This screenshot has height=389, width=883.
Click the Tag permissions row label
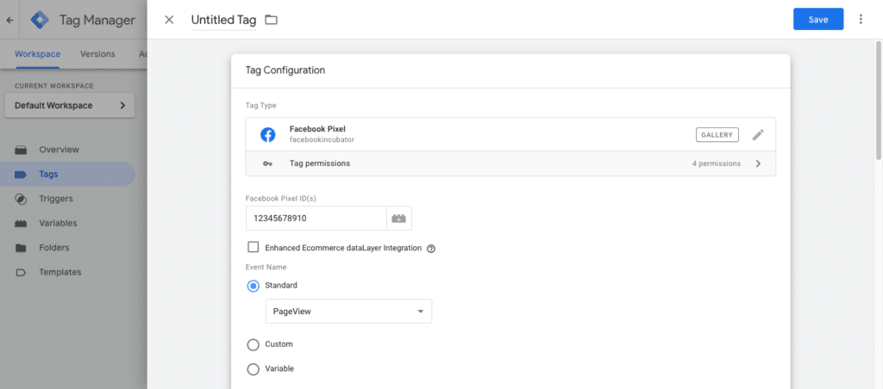pyautogui.click(x=320, y=164)
